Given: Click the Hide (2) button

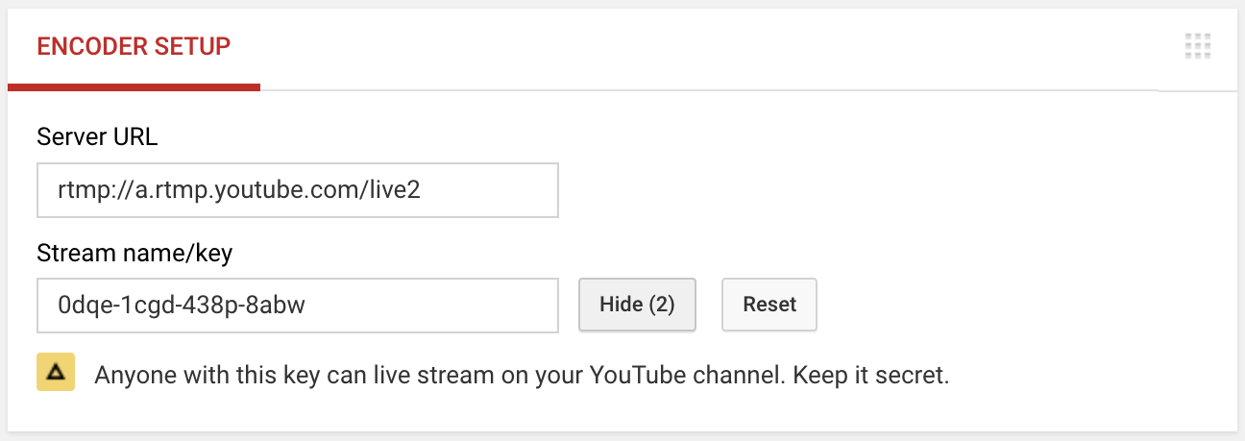Looking at the screenshot, I should click(637, 306).
